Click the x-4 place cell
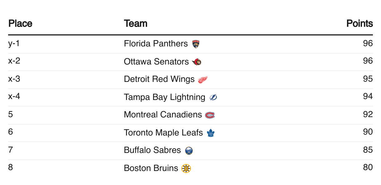The height and width of the screenshot is (185, 381). pos(14,97)
